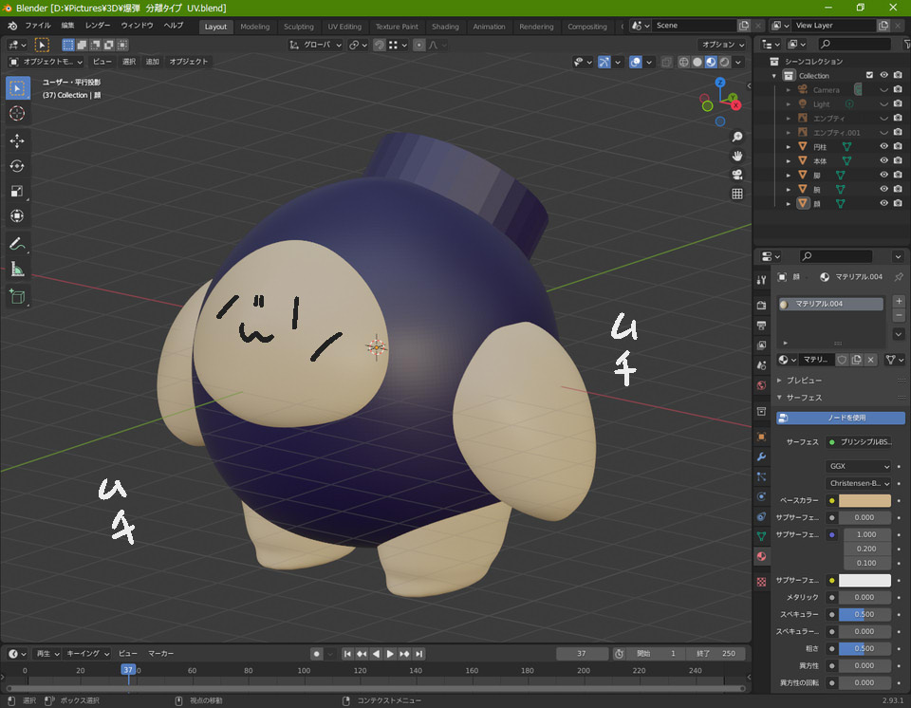This screenshot has height=708, width=911.
Task: Pick the Measure tool
Action: [x=17, y=270]
